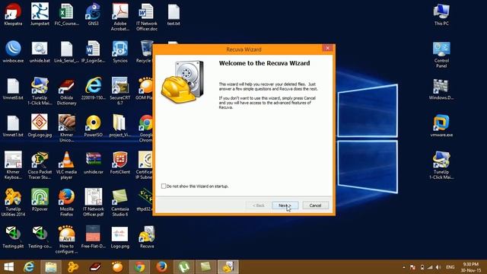Select the SecureCRT 6.7 icon

point(120,91)
